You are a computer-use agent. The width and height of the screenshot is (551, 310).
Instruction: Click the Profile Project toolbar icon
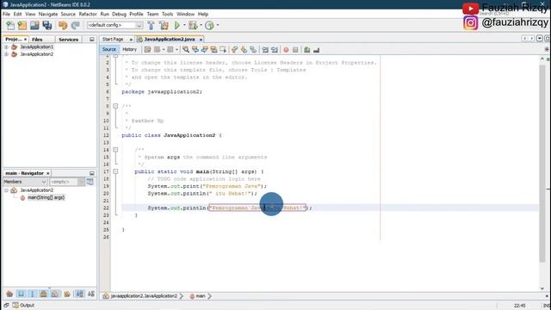209,25
